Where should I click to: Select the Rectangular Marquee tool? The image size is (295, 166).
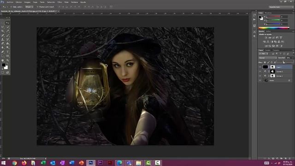[3, 23]
